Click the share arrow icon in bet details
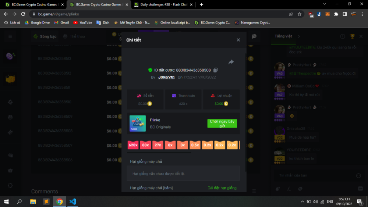 [231, 62]
